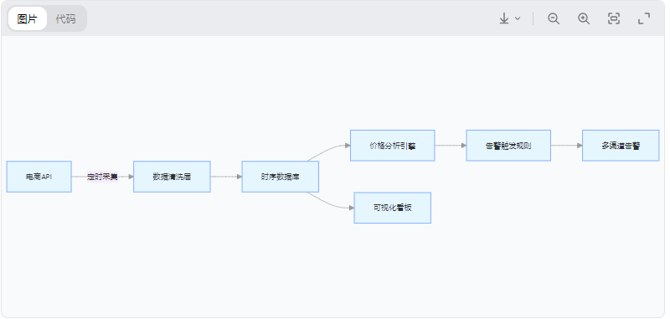The height and width of the screenshot is (319, 670).
Task: Click arrow from 价格分析引擎 to 告警触发规则
Action: coord(451,145)
